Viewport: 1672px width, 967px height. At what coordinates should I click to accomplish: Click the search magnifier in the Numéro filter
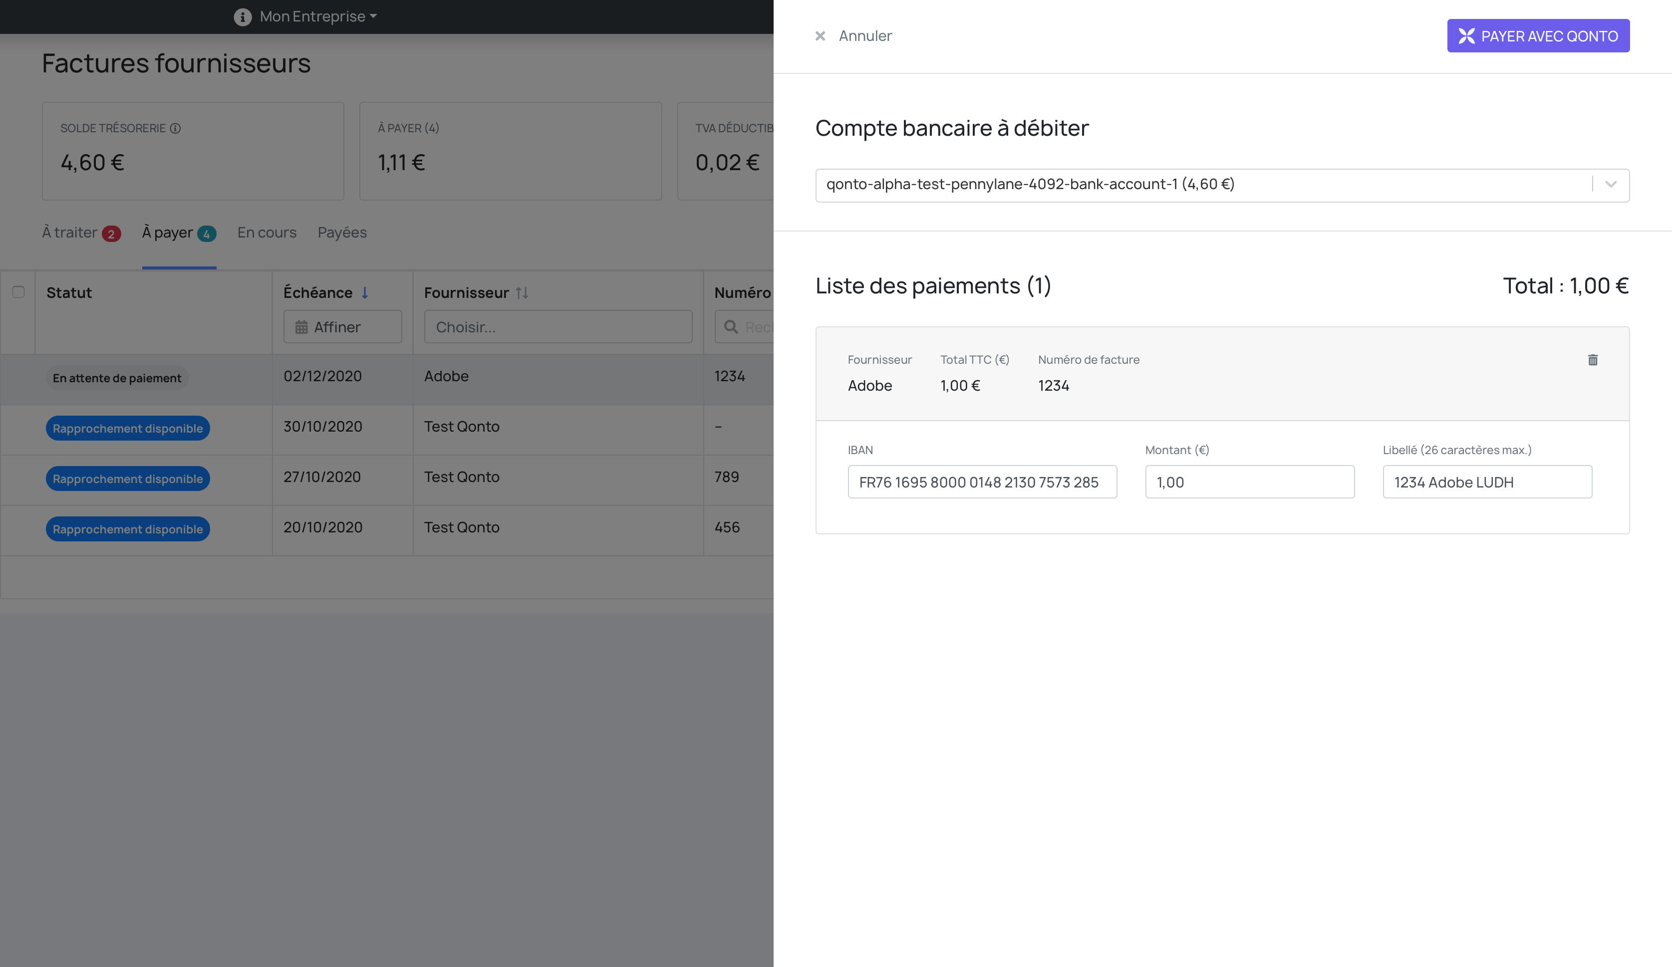click(731, 327)
